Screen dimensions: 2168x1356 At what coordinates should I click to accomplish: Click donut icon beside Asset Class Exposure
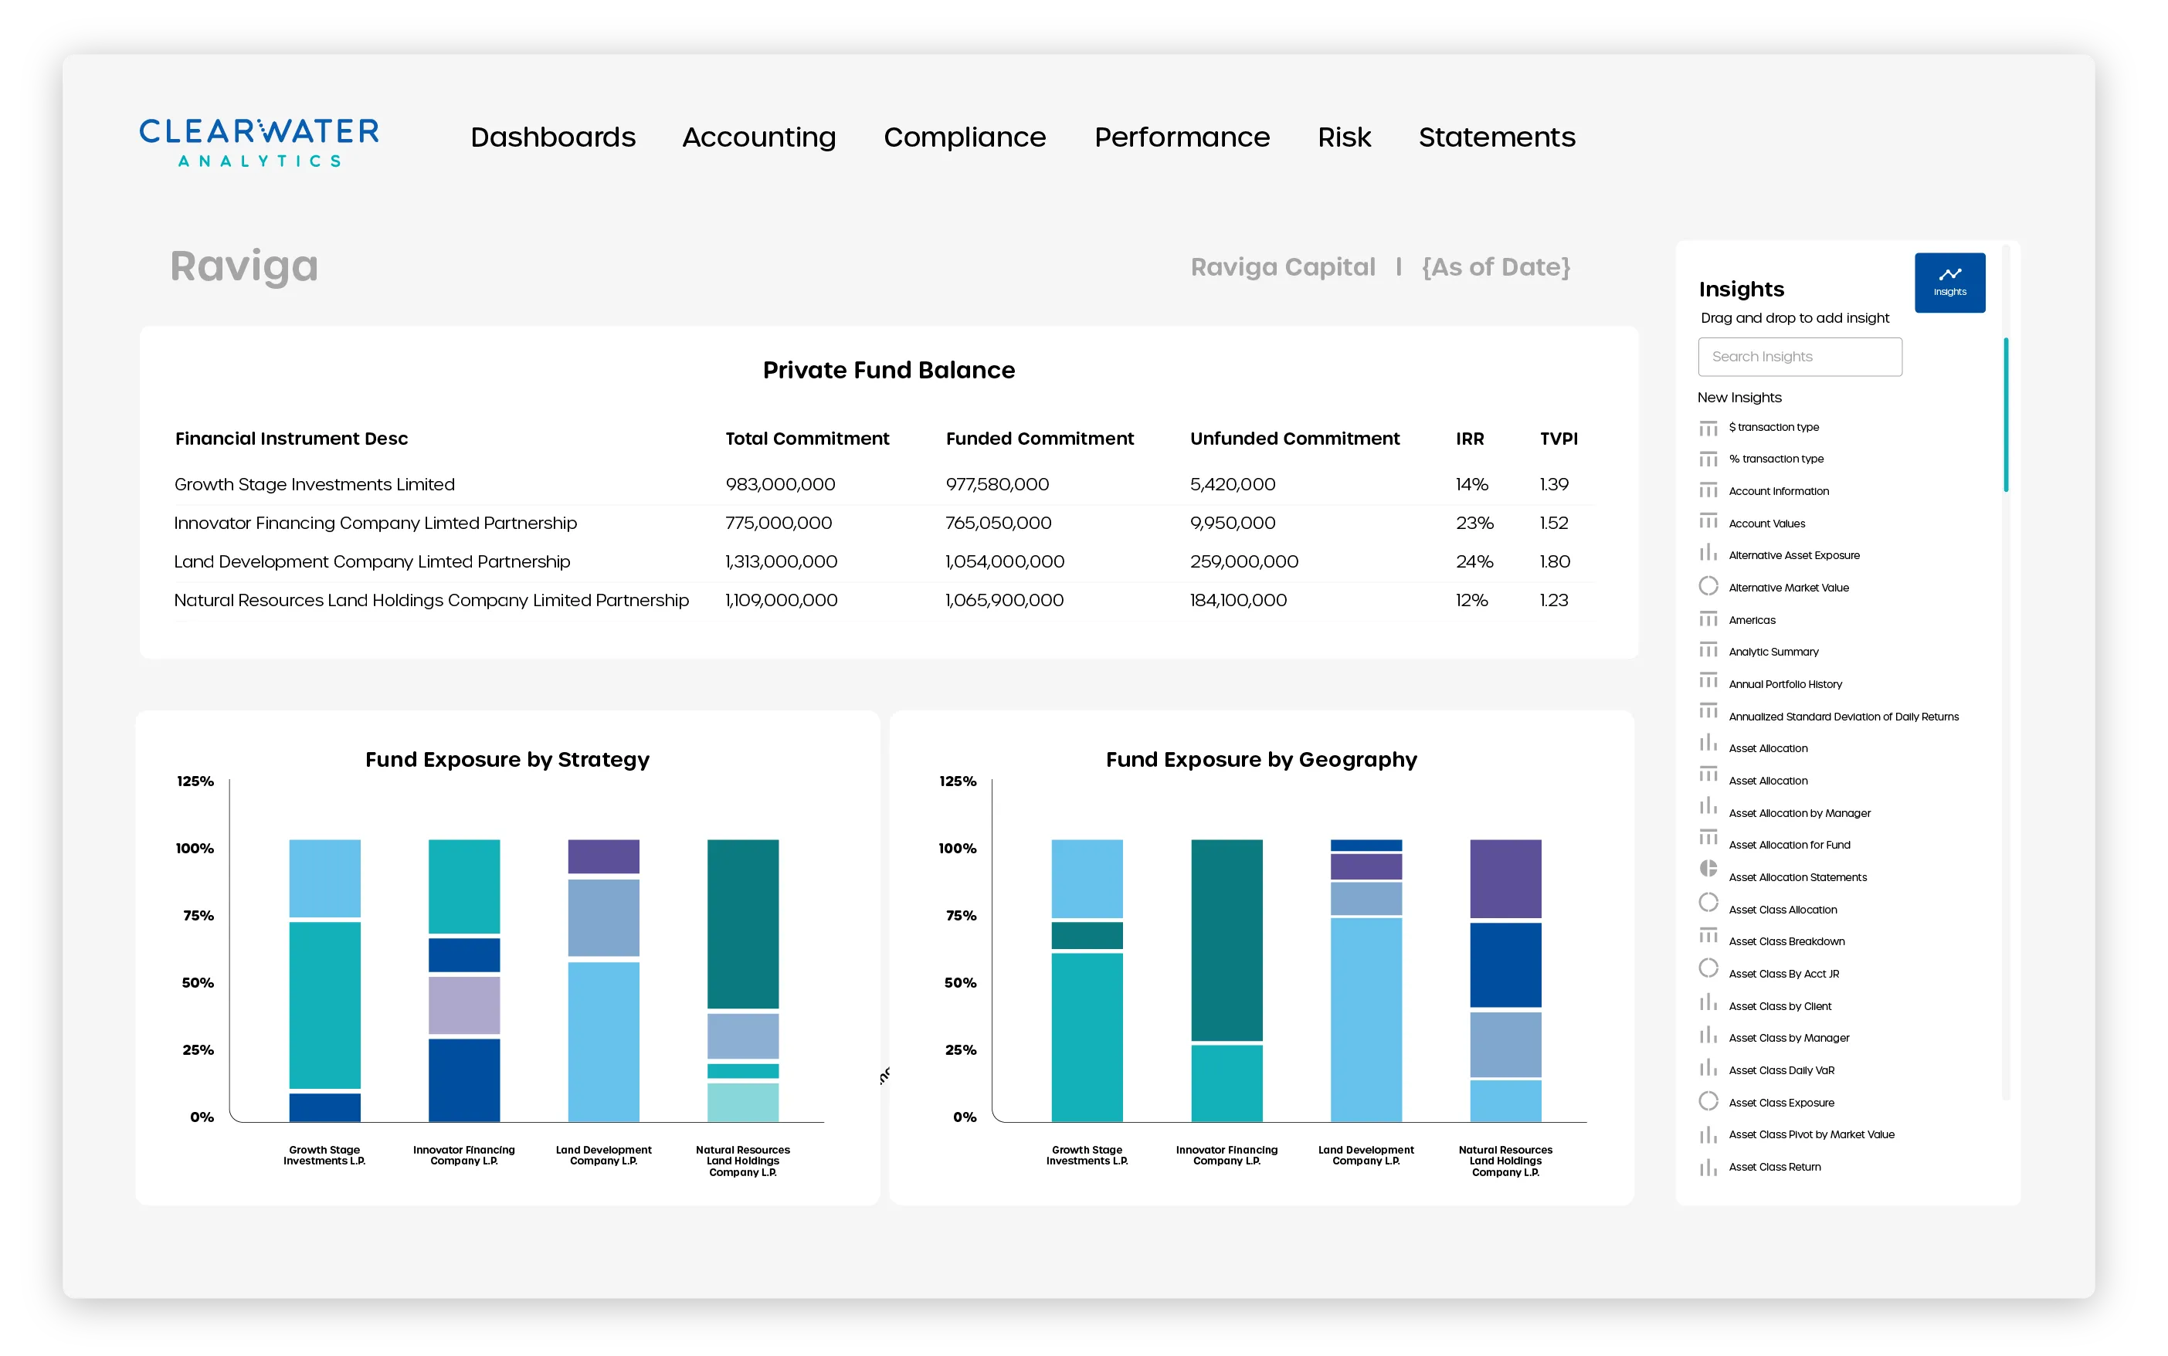coord(1708,1101)
